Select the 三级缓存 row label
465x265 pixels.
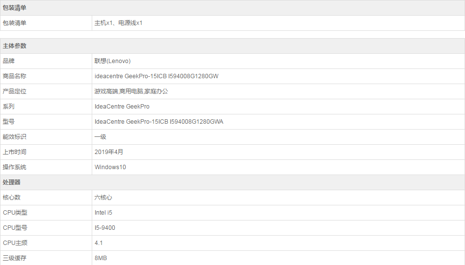15,258
